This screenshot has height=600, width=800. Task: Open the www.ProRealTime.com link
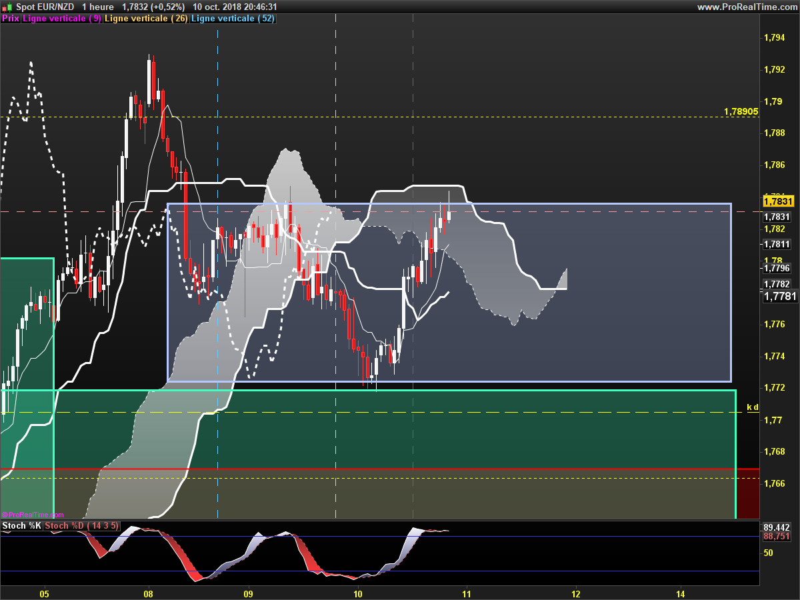pos(747,7)
